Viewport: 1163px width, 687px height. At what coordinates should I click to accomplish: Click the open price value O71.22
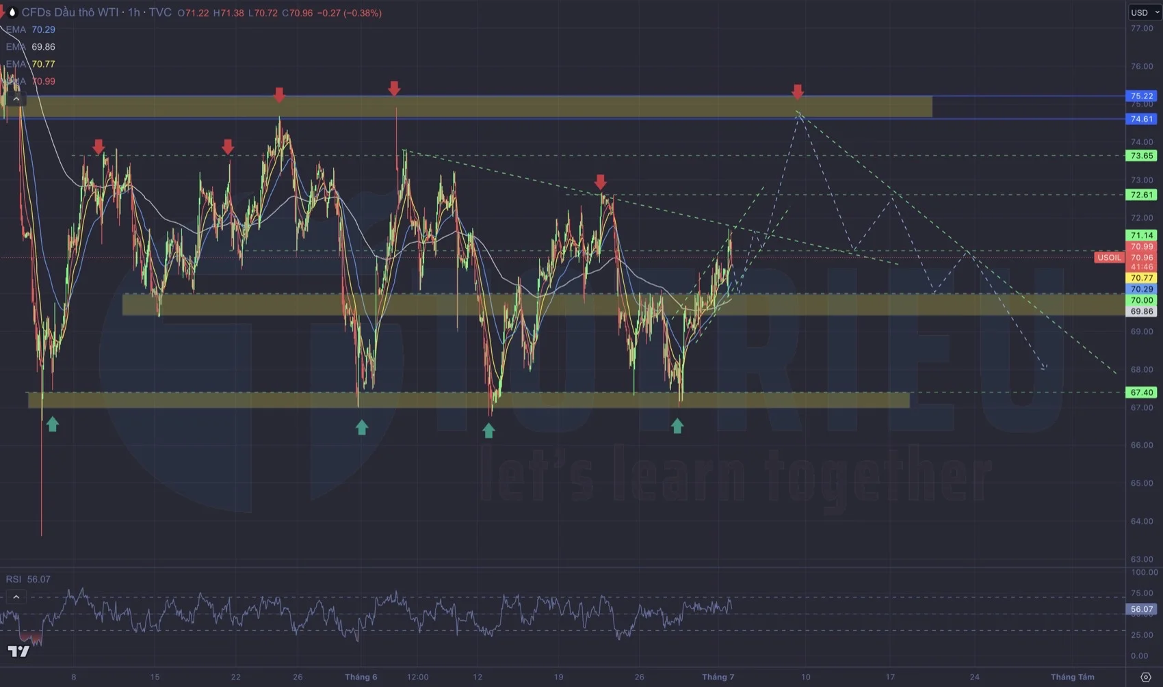point(193,13)
